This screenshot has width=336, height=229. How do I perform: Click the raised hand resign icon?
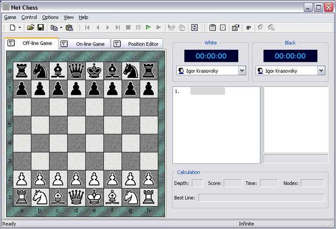click(182, 28)
